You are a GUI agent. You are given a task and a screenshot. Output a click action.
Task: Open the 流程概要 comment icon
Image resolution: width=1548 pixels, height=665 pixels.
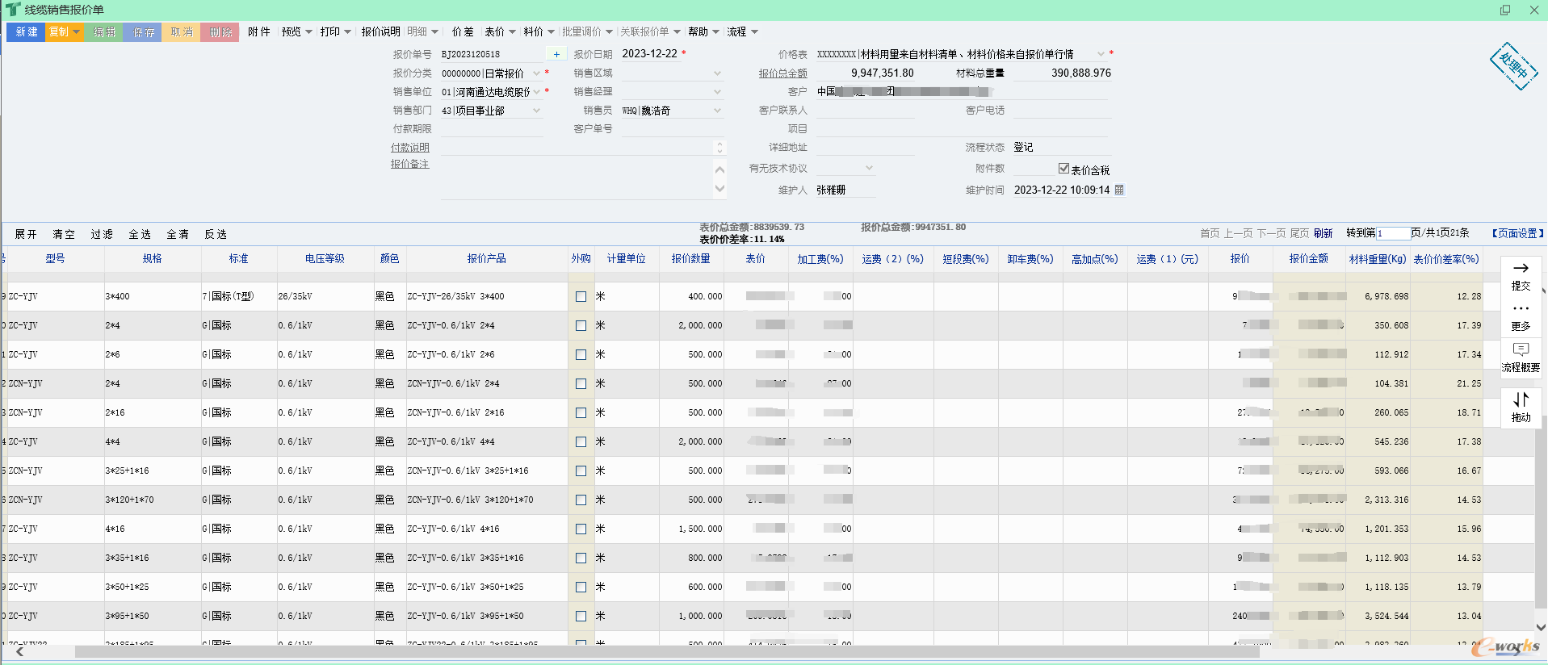tap(1521, 349)
